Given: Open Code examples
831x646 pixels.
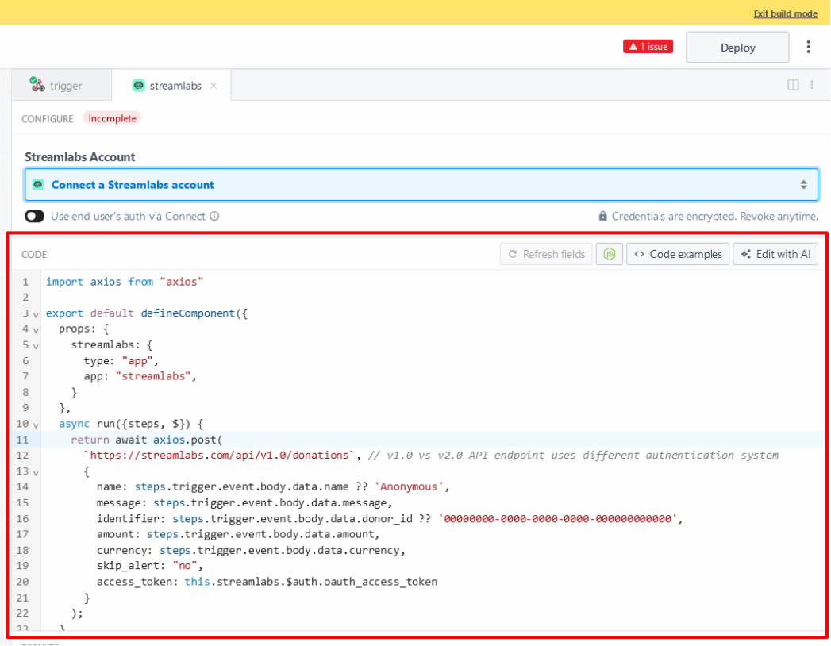Looking at the screenshot, I should [x=678, y=255].
